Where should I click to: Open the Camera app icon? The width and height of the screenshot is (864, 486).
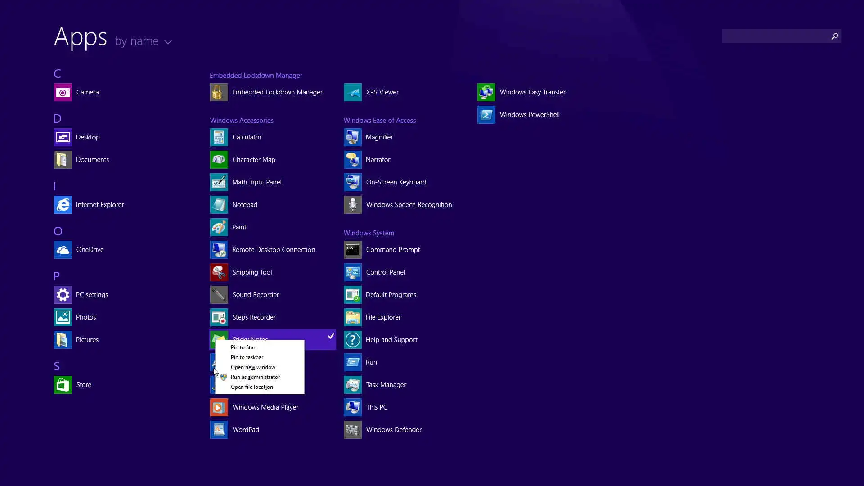(63, 92)
